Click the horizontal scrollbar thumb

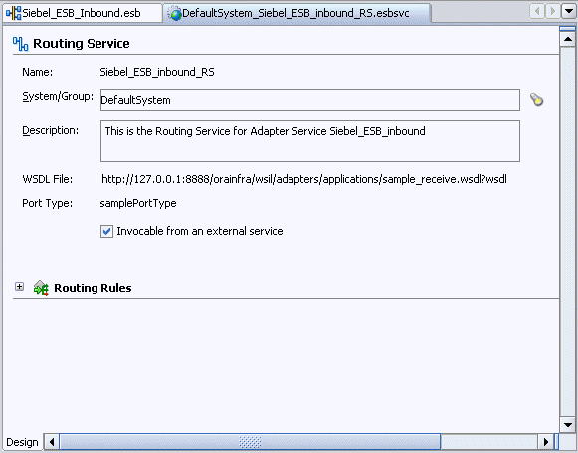tap(250, 442)
